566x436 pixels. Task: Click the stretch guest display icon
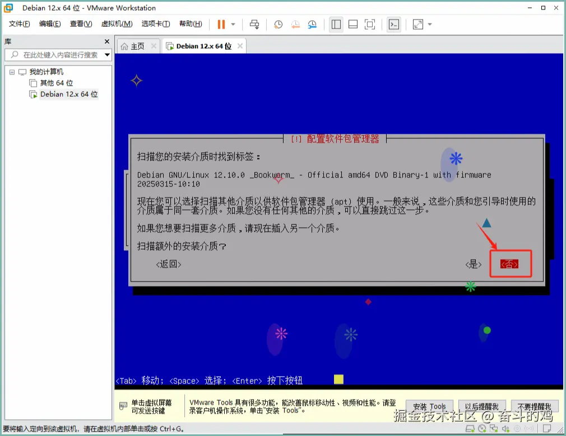click(417, 24)
